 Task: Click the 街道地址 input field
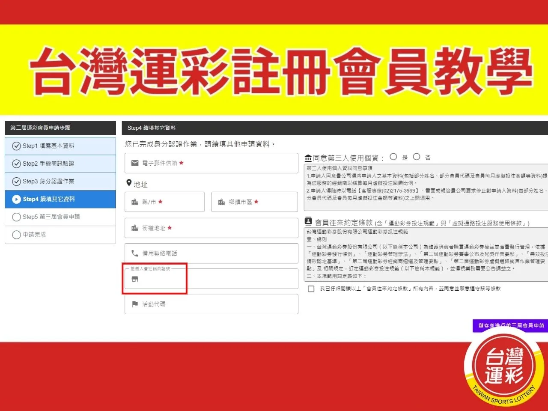click(x=211, y=228)
